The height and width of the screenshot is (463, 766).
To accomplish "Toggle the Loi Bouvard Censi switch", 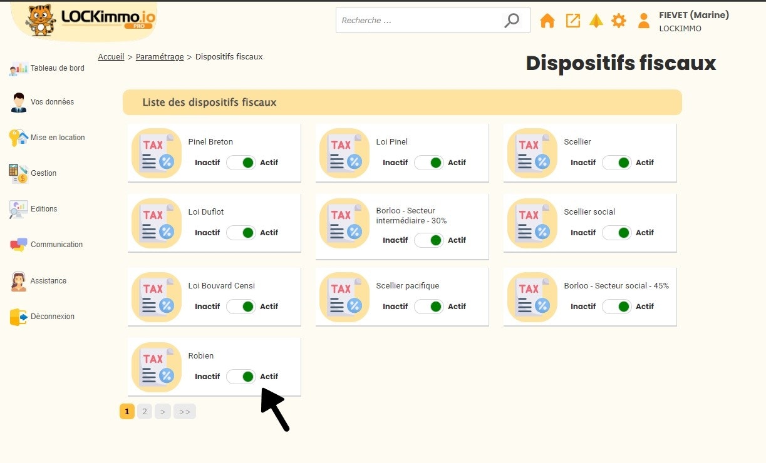I will pyautogui.click(x=241, y=307).
